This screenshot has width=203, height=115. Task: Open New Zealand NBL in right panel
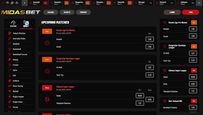point(175,101)
